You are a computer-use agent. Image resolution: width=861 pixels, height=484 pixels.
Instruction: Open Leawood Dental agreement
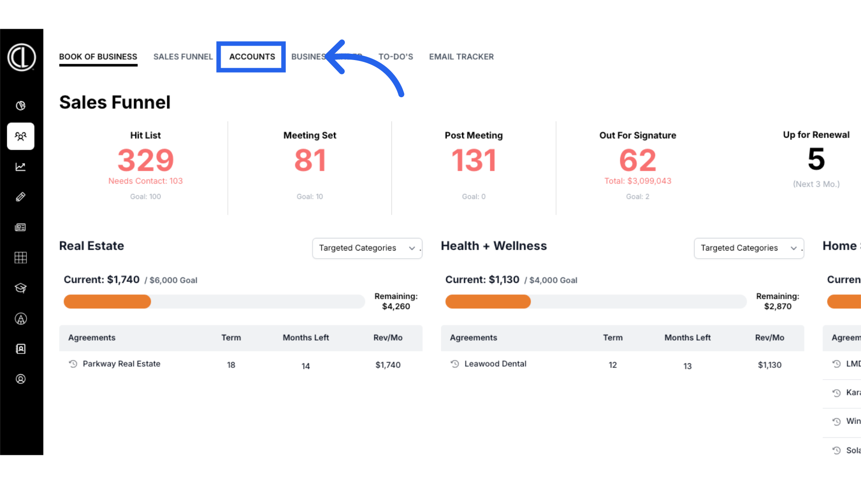496,364
